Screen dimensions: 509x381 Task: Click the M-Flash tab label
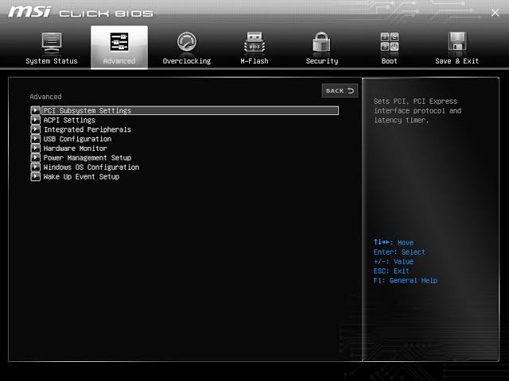point(254,61)
